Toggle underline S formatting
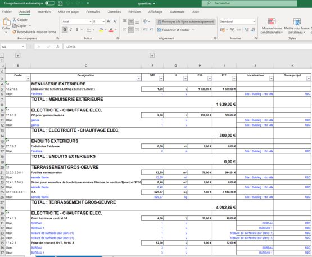Viewport: 312px width, 257px height. pyautogui.click(x=77, y=30)
